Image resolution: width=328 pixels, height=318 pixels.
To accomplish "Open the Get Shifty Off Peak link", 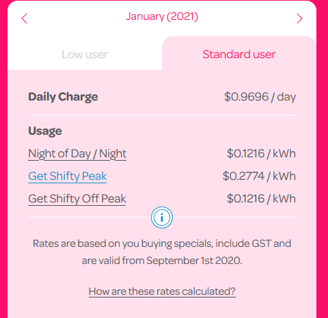I will click(x=77, y=199).
